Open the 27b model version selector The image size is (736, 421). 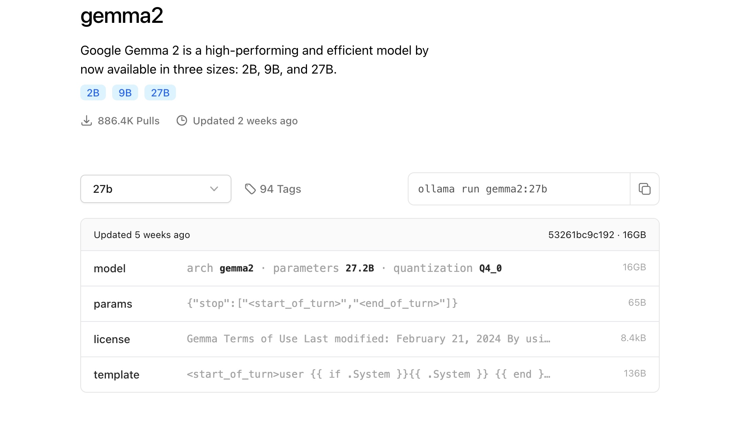click(156, 189)
